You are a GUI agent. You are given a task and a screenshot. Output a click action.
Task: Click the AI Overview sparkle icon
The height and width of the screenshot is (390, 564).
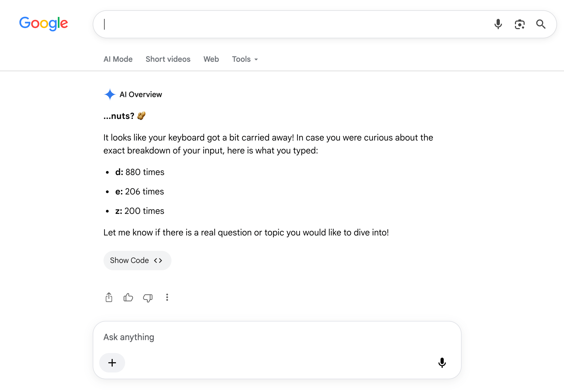click(110, 94)
